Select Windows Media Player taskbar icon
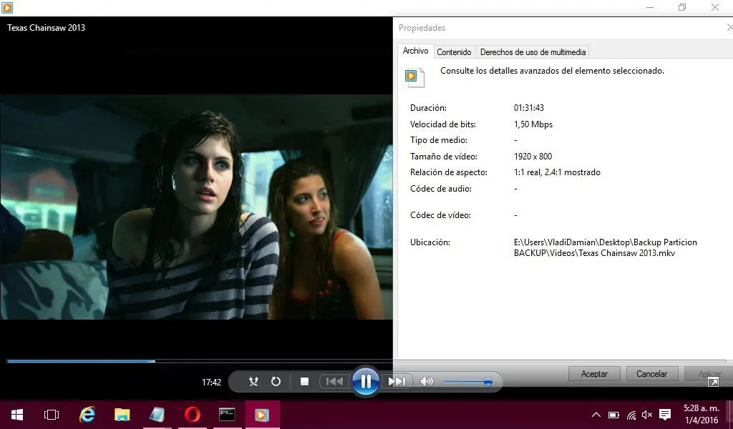The height and width of the screenshot is (429, 733). point(262,415)
